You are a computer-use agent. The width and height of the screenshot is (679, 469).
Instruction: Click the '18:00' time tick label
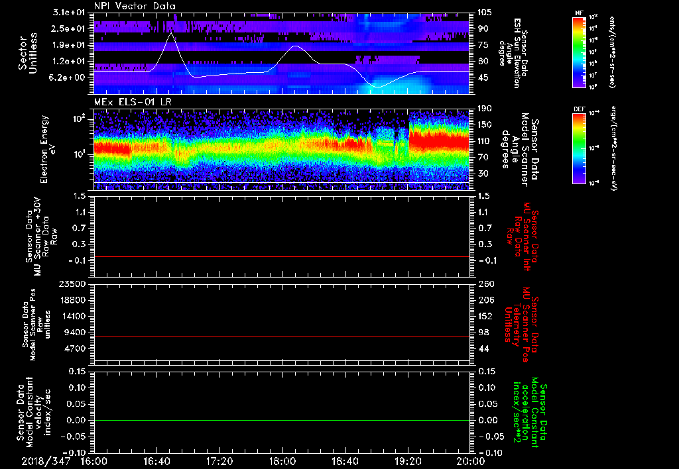point(282,462)
